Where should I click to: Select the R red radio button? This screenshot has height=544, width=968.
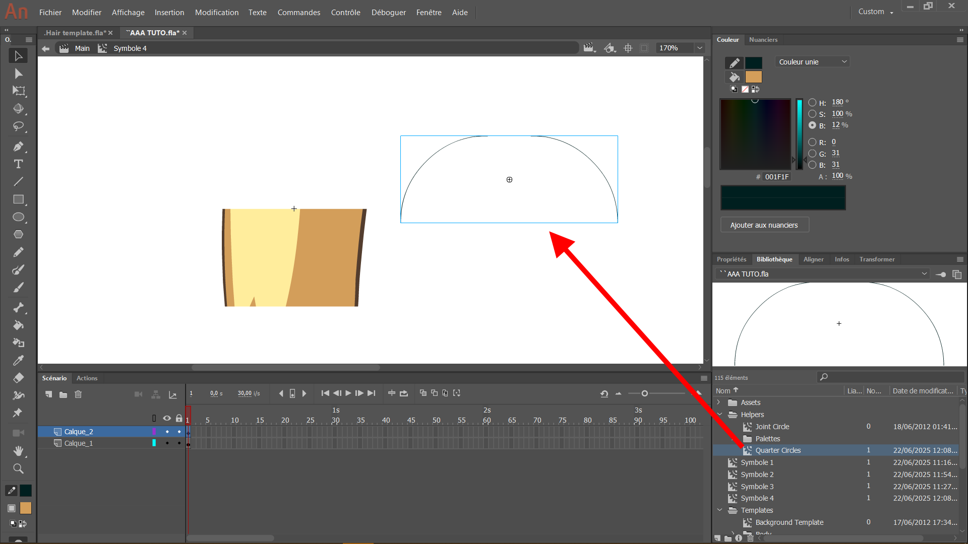tap(812, 142)
